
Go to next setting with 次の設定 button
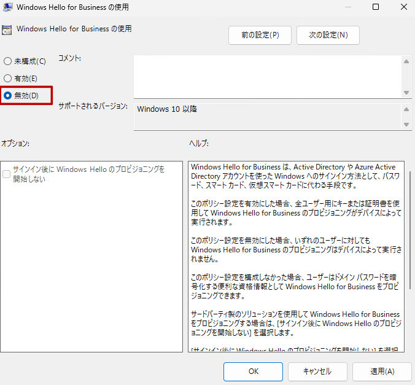tap(328, 35)
